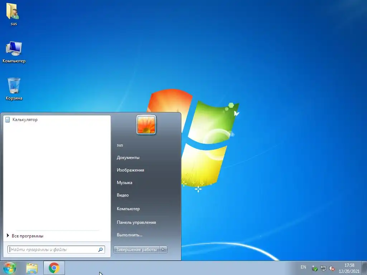
Task: Open Изображения from Start menu
Action: coord(130,170)
